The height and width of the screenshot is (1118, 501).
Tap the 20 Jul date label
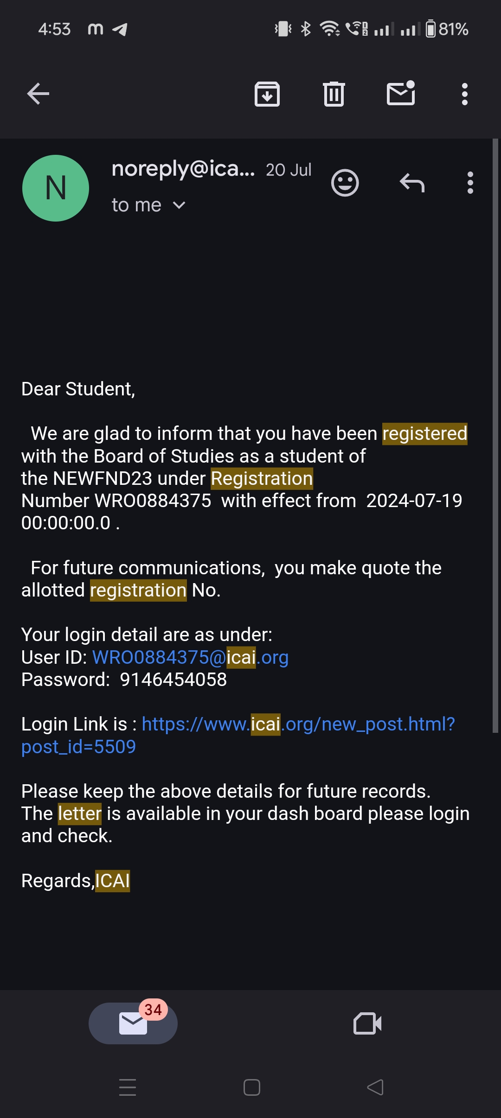point(289,170)
